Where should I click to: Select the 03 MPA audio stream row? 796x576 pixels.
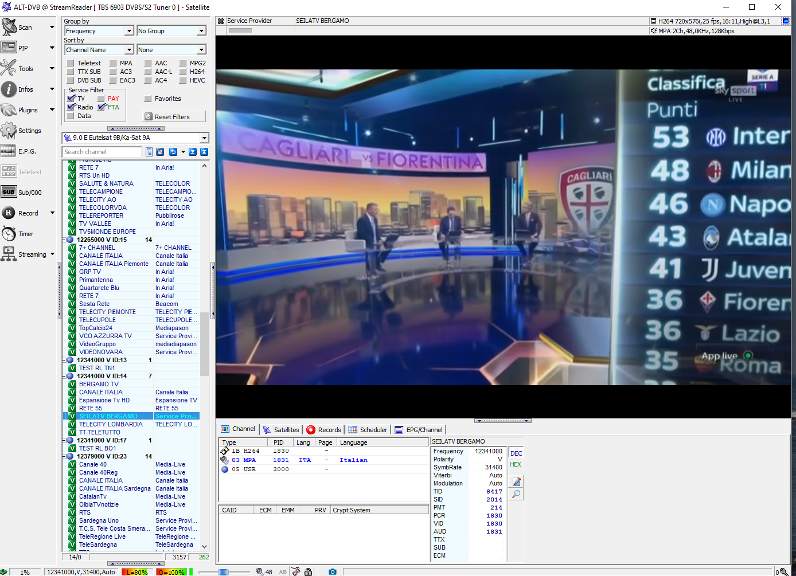pos(324,460)
